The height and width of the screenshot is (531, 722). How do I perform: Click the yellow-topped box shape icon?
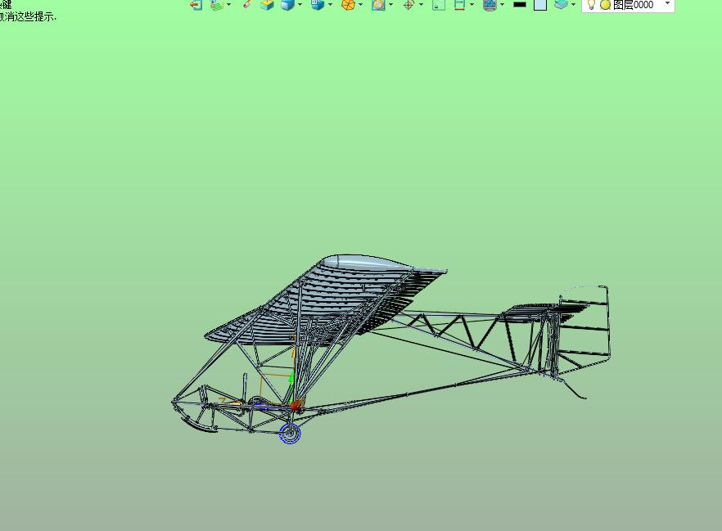click(x=267, y=5)
